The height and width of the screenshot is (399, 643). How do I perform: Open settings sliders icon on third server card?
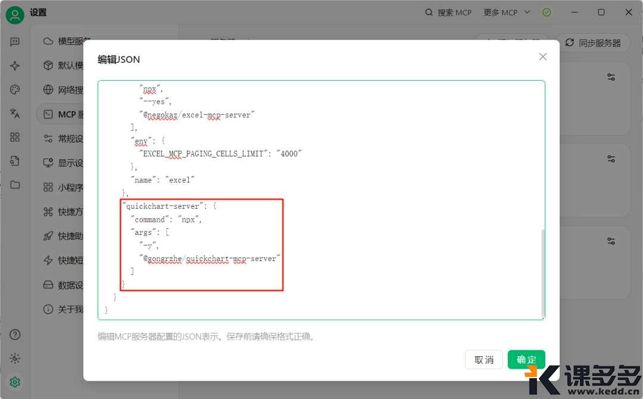click(611, 241)
